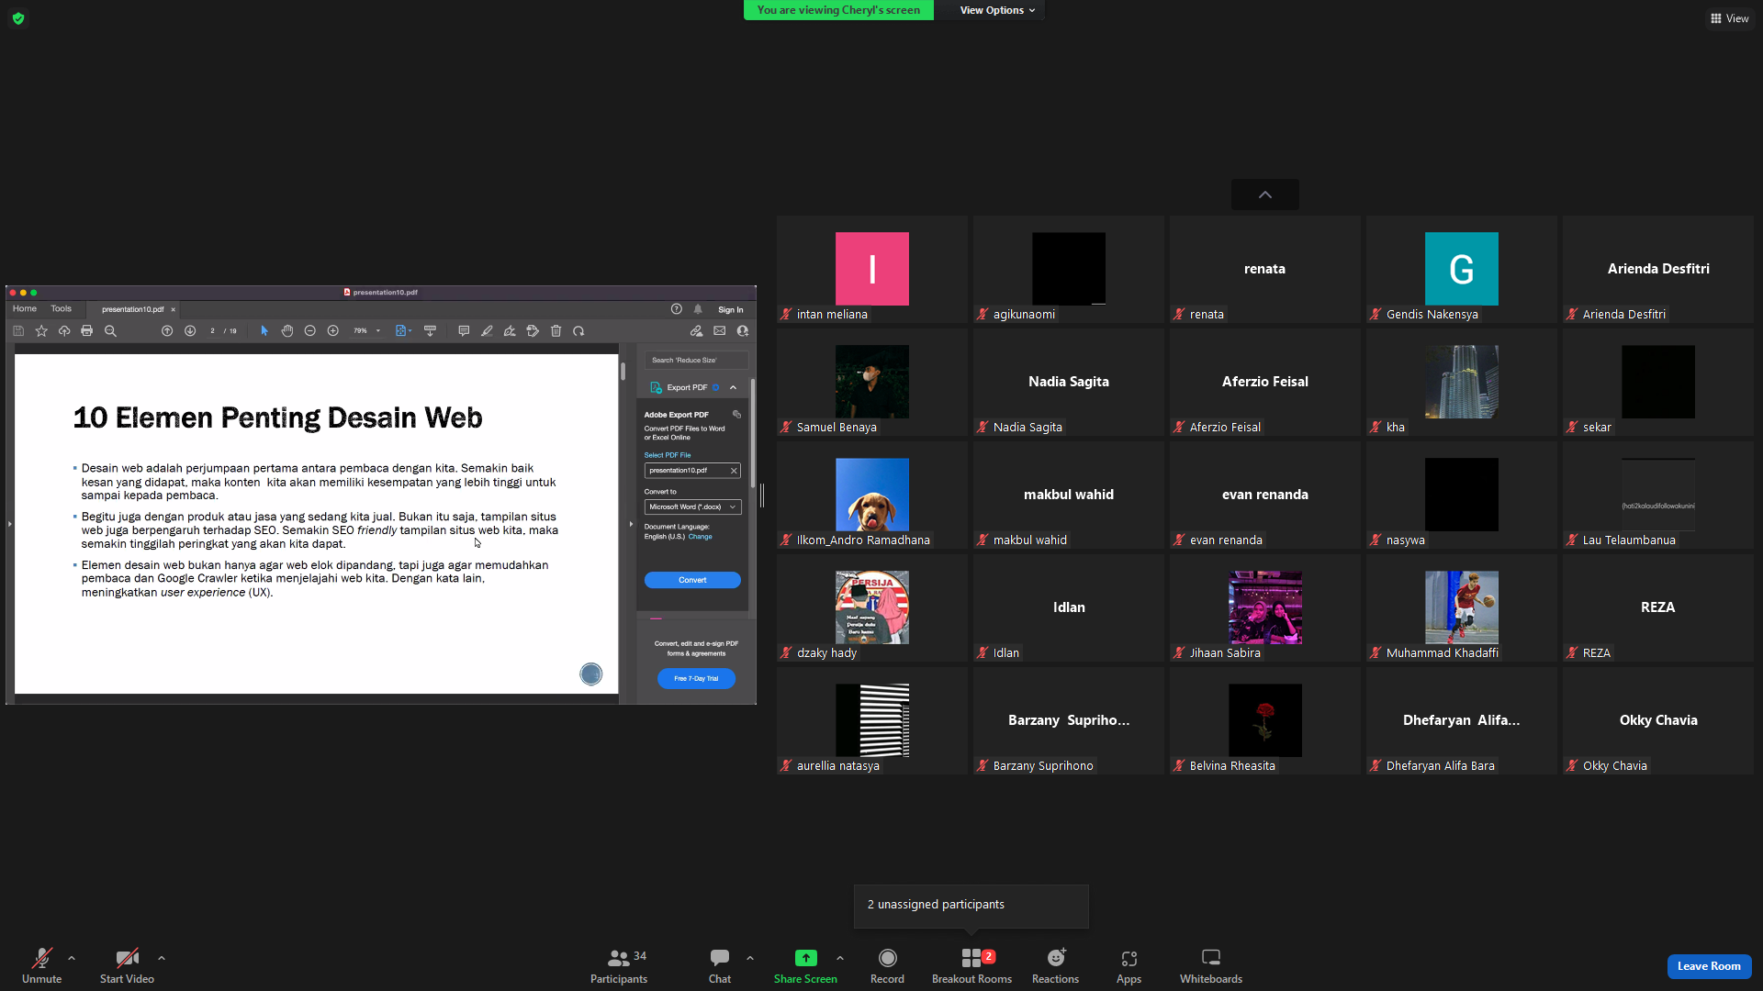Click the trash delete icon
This screenshot has width=1763, height=991.
556,331
